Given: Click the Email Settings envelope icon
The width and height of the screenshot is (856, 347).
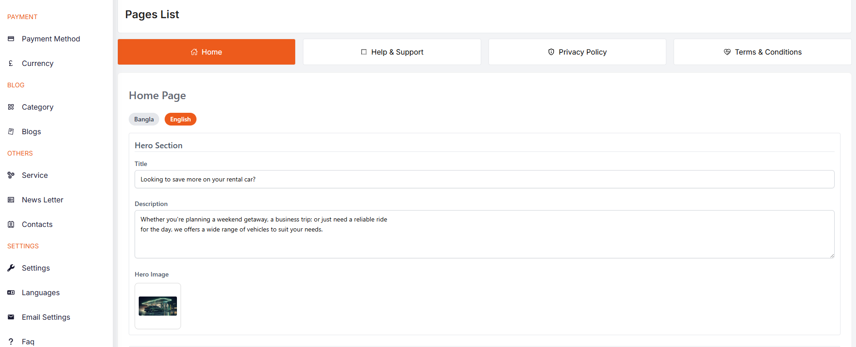Looking at the screenshot, I should [x=11, y=317].
